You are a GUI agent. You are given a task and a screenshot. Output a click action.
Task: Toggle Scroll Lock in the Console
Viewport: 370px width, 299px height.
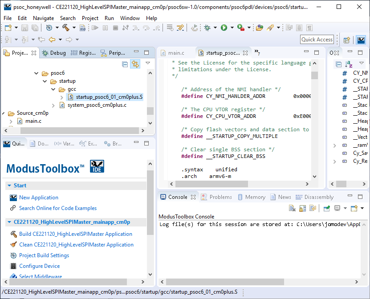pos(302,208)
